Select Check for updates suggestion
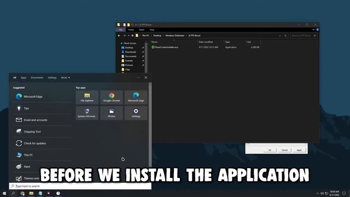 click(42, 143)
